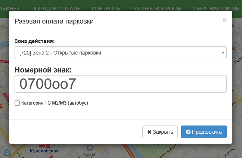Click the cross icon inside Закрыть
The image size is (242, 158).
coord(149,132)
